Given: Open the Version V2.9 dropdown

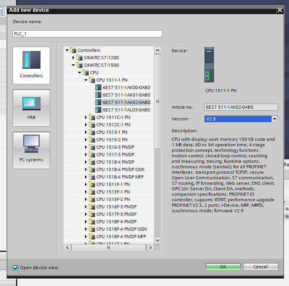Looking at the screenshot, I should click(x=274, y=119).
